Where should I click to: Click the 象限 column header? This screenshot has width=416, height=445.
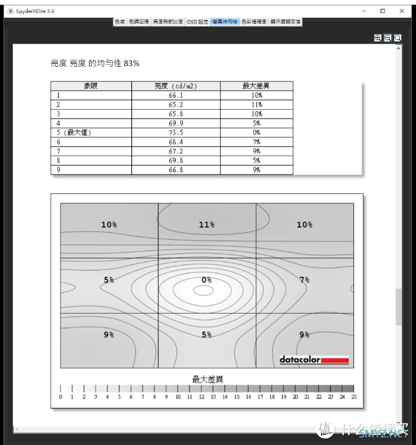click(91, 86)
